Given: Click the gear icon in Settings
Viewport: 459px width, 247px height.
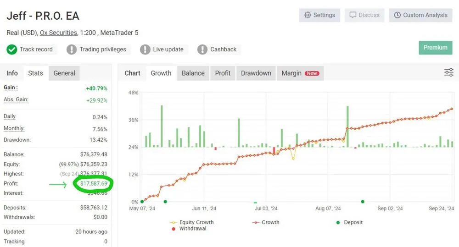Looking at the screenshot, I should (308, 15).
